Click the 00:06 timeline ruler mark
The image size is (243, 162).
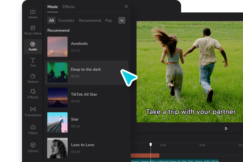click(x=203, y=145)
